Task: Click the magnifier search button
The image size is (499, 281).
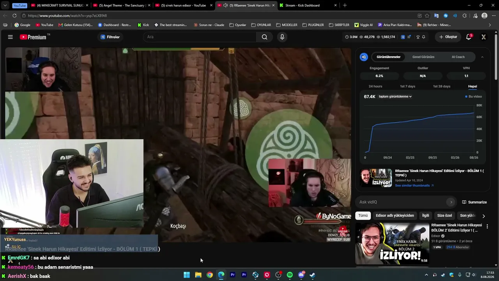Action: point(265,37)
